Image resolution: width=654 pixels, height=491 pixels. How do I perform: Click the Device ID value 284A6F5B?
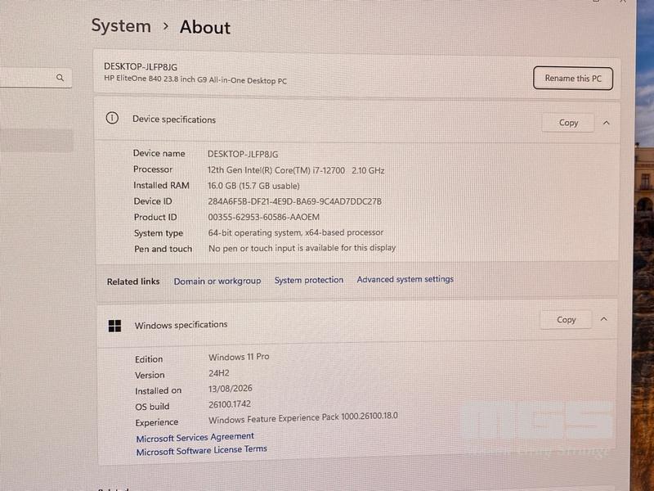pos(294,201)
